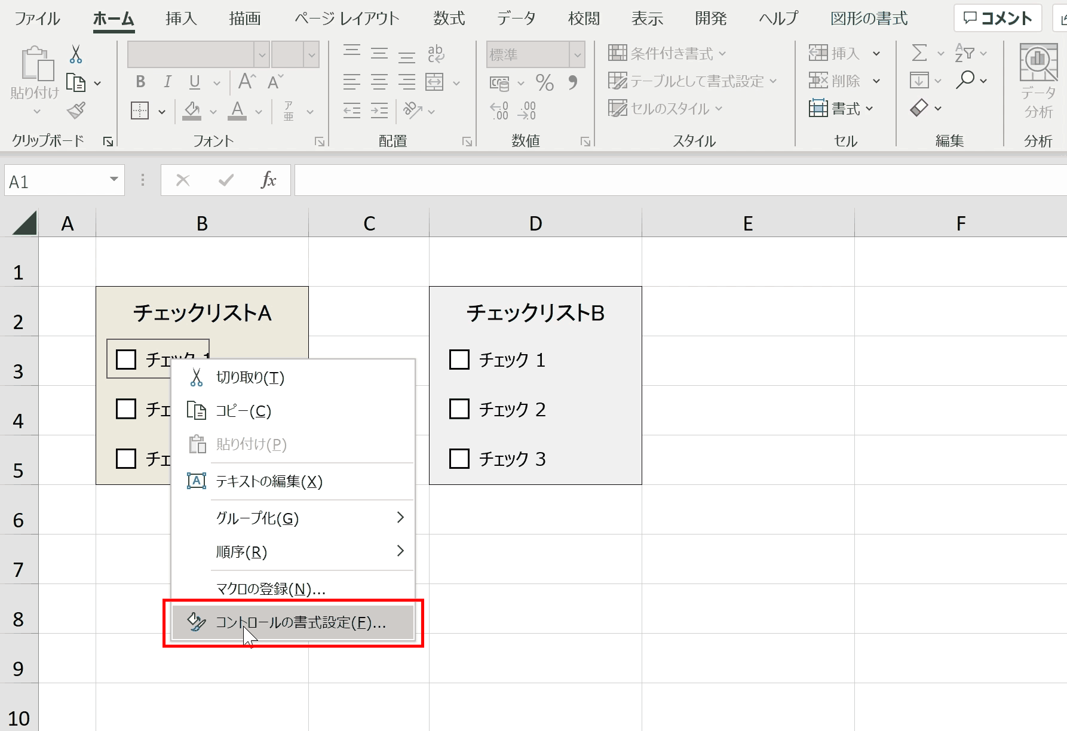This screenshot has width=1067, height=731.
Task: Tick チェック 1 in チェックリストB
Action: pyautogui.click(x=459, y=360)
